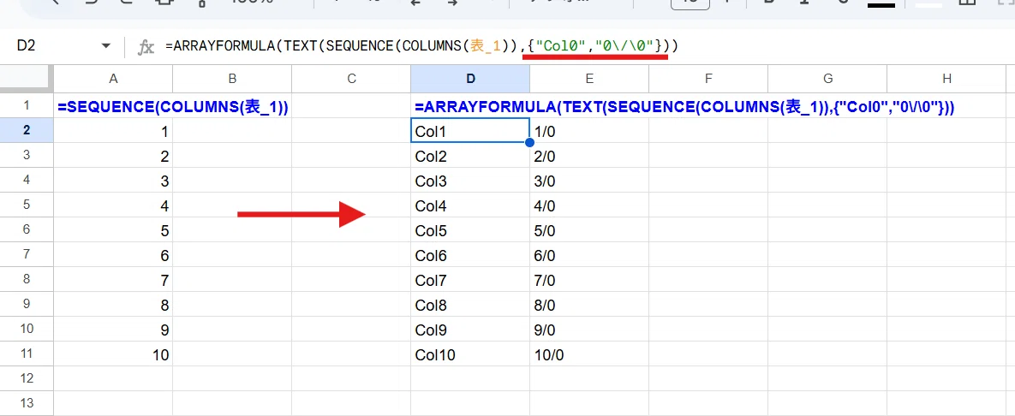Click the fx function icon
The width and height of the screenshot is (1015, 416).
pyautogui.click(x=146, y=46)
